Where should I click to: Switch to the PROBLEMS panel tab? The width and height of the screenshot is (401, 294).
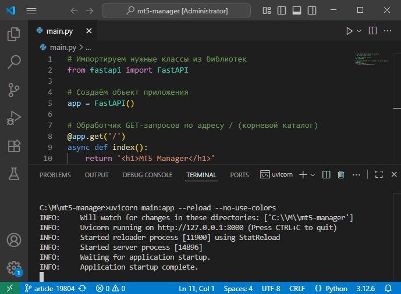[x=55, y=175]
